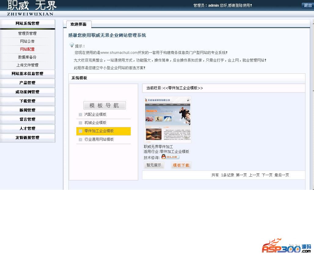Click the 模板导航 header banner
This screenshot has width=314, height=254.
104,105
